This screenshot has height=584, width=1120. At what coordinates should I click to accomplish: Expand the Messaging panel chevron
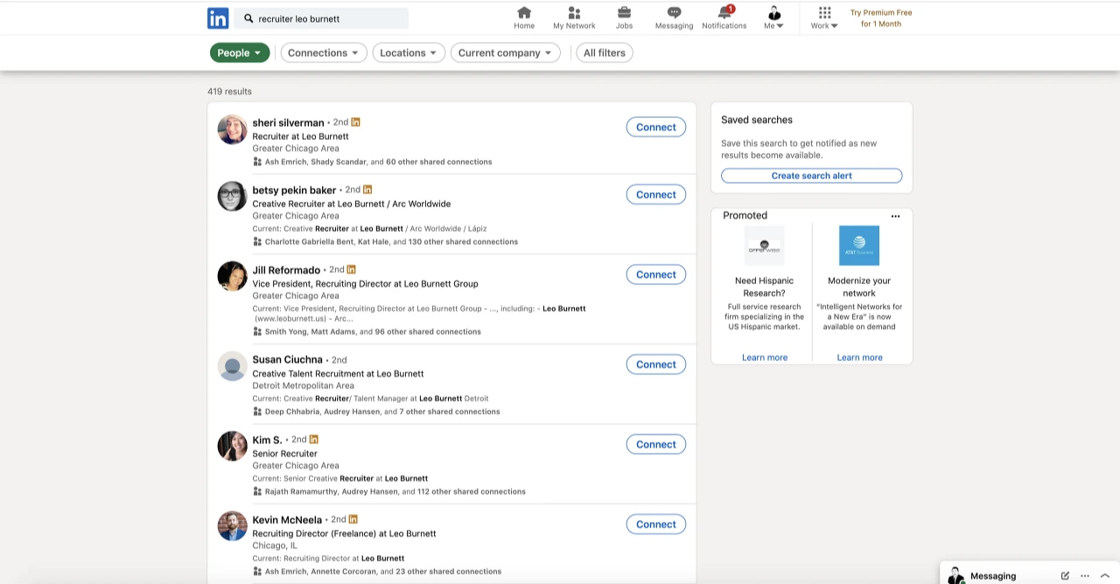[1104, 576]
